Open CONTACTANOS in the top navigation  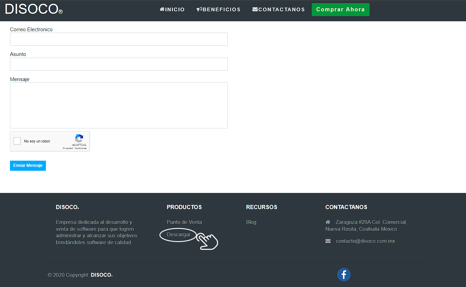coord(278,10)
